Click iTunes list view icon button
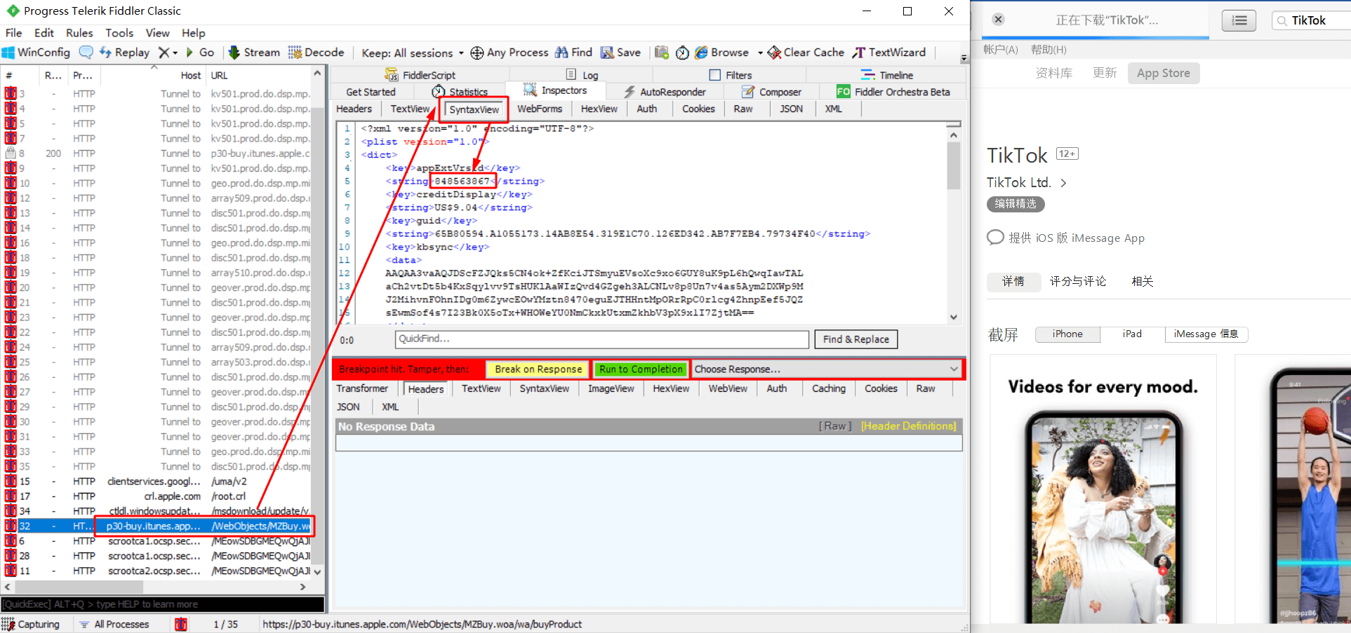Viewport: 1351px width, 633px height. coord(1239,20)
